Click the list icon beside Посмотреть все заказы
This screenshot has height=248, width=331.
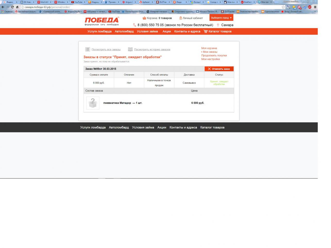click(x=88, y=49)
